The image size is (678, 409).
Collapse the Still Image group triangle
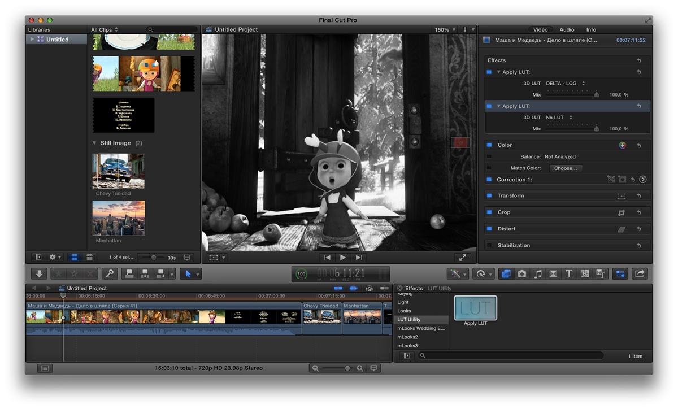coord(94,143)
